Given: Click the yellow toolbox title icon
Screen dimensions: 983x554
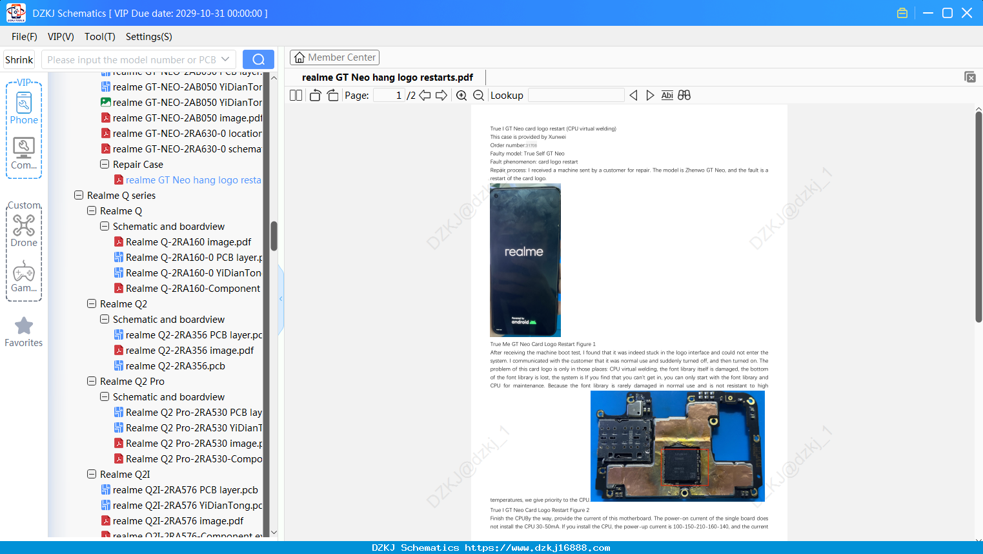Looking at the screenshot, I should [x=902, y=13].
